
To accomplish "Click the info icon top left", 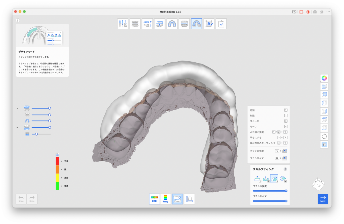I will [x=17, y=20].
